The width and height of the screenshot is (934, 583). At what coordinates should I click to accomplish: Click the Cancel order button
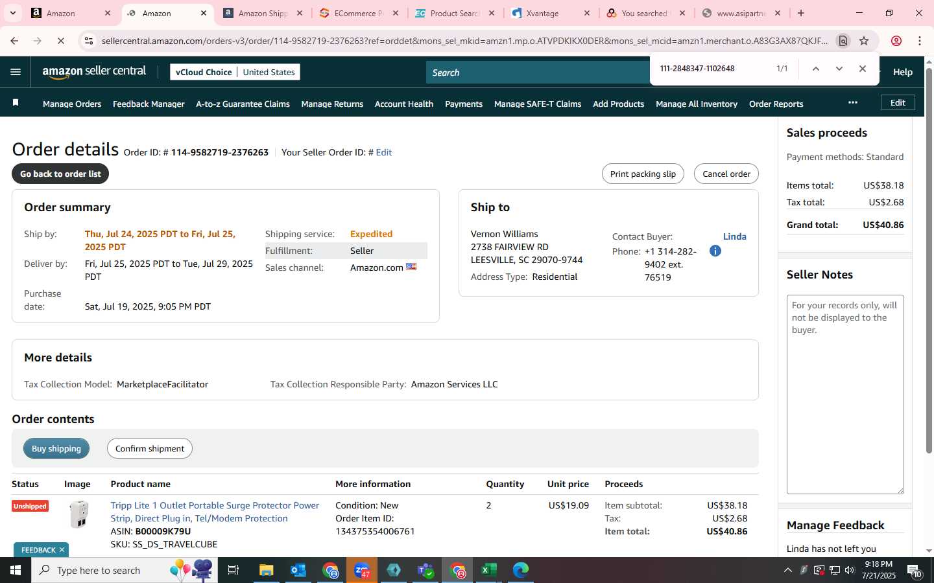coord(726,174)
